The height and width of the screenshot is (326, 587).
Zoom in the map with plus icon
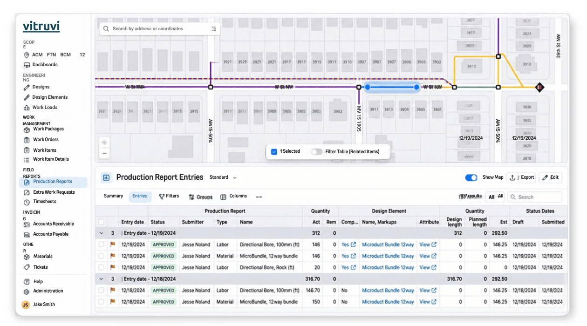(104, 143)
